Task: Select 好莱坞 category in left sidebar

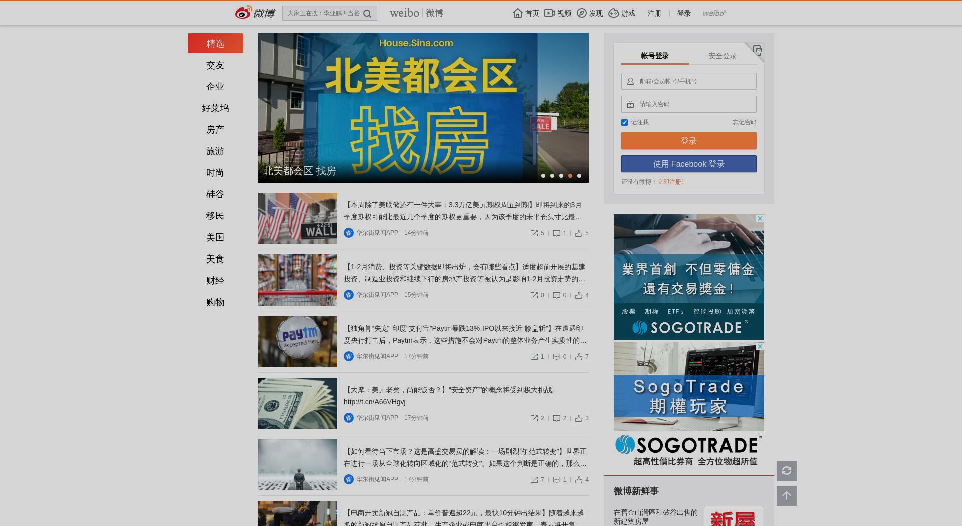Action: click(x=215, y=108)
